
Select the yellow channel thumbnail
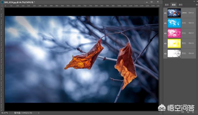[174, 43]
